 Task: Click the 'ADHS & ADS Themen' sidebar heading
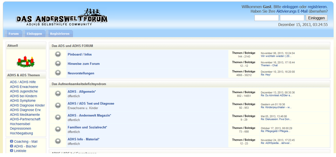(x=24, y=75)
